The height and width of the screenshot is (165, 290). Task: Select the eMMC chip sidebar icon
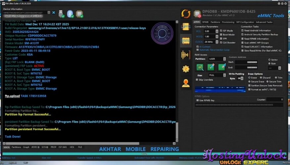(186, 41)
